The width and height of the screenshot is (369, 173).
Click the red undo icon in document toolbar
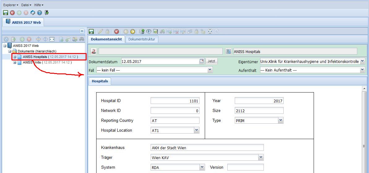tap(117, 31)
